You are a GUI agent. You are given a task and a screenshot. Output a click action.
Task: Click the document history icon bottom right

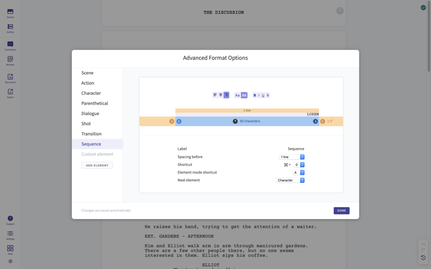[423, 258]
